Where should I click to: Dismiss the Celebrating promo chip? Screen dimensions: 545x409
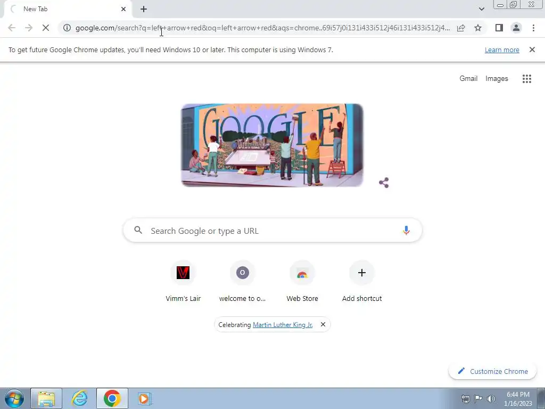(323, 324)
